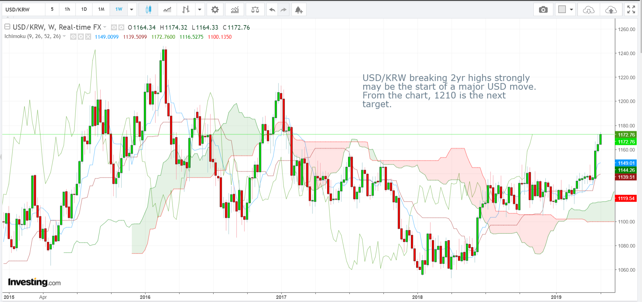Click the Ichimoku value 1100.1350

pos(220,37)
